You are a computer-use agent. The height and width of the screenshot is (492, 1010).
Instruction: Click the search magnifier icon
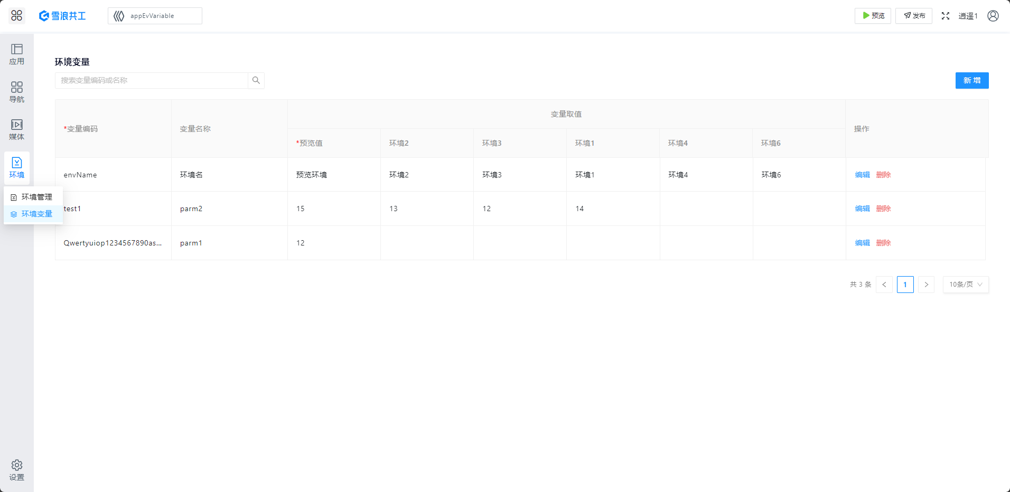coord(256,80)
